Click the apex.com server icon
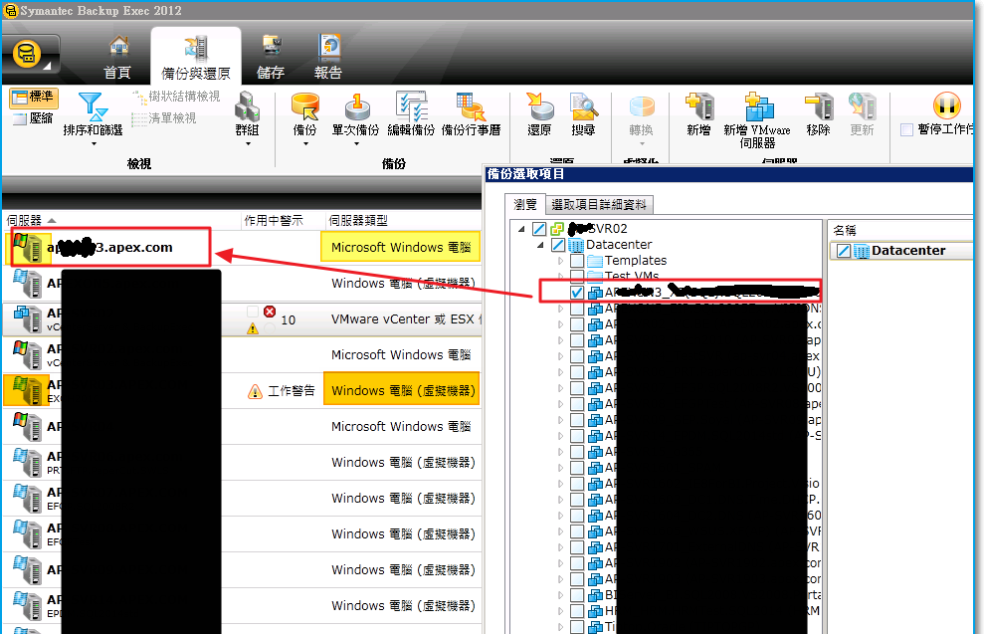Screen dimensions: 984x634 [26, 247]
